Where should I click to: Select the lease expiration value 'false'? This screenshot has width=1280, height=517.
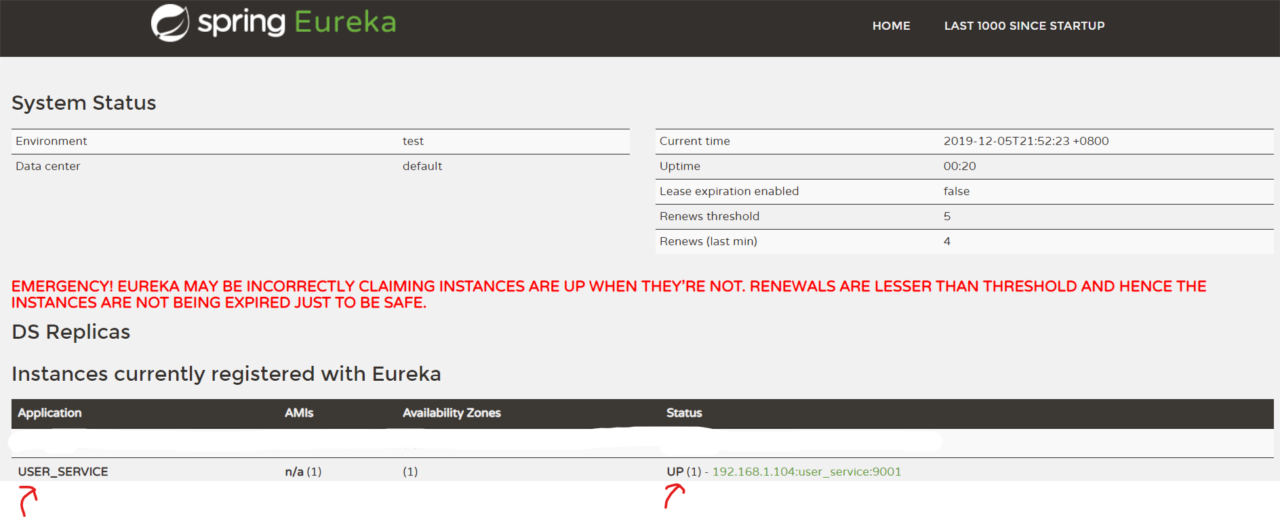(957, 191)
